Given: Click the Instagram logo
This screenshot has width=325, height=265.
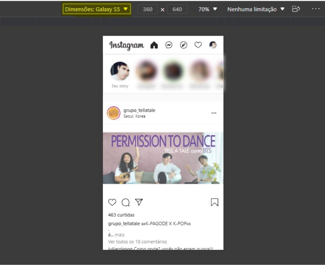Looking at the screenshot, I should (127, 46).
